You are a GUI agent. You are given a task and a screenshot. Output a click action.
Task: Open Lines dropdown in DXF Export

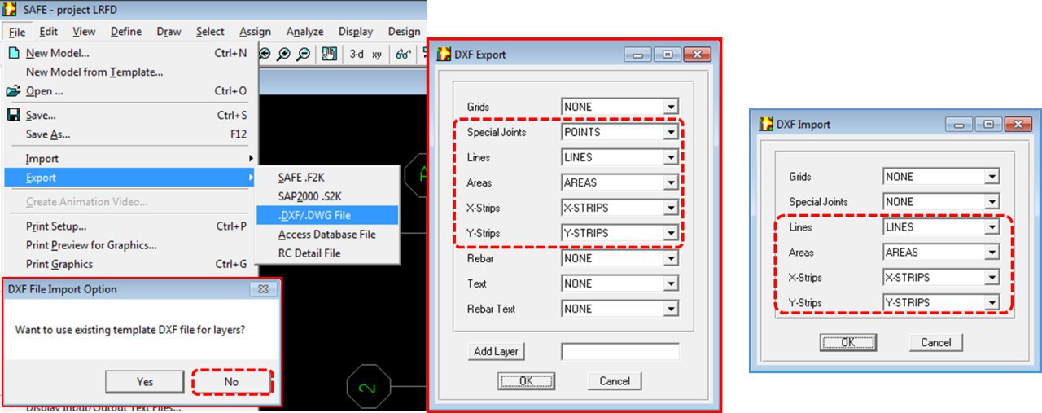click(x=671, y=157)
